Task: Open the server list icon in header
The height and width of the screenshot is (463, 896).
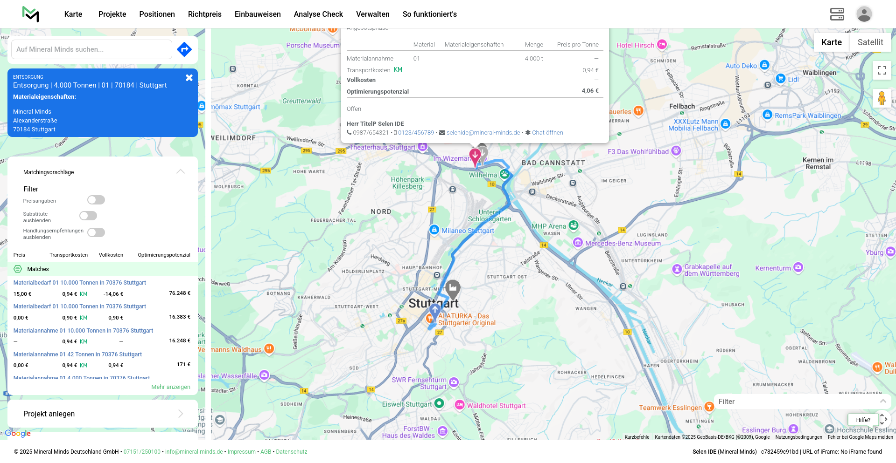Action: point(837,14)
